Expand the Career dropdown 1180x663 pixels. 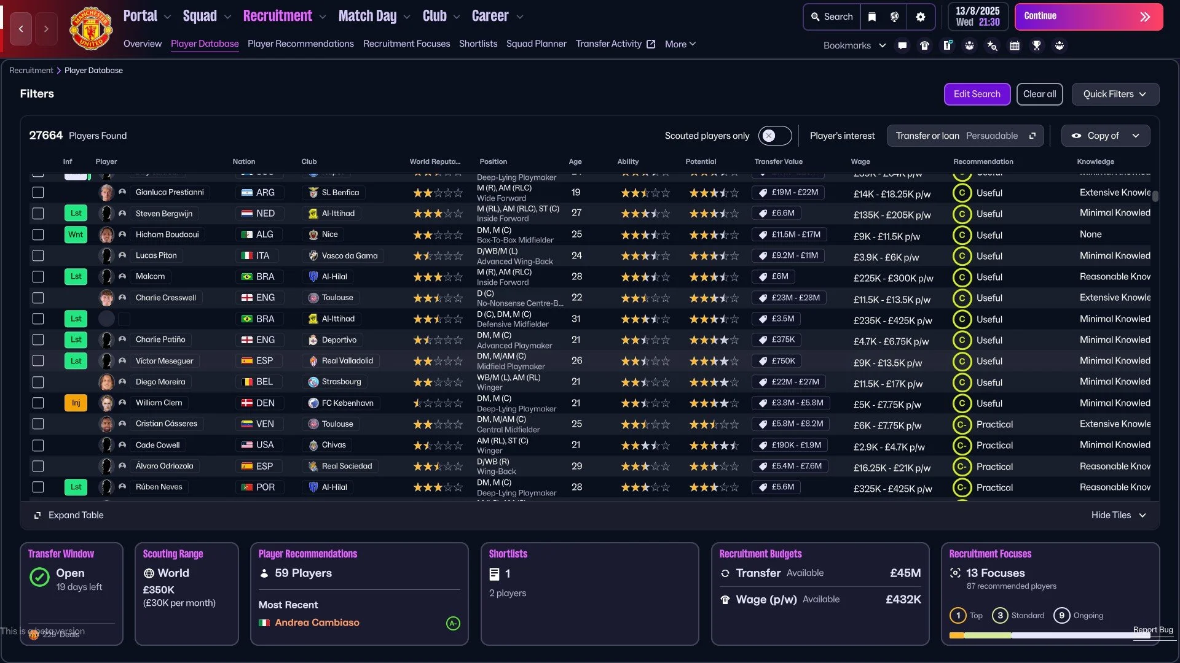click(x=498, y=16)
